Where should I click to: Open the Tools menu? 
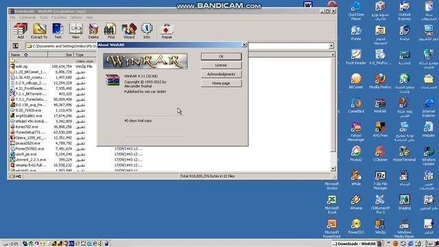click(44, 17)
